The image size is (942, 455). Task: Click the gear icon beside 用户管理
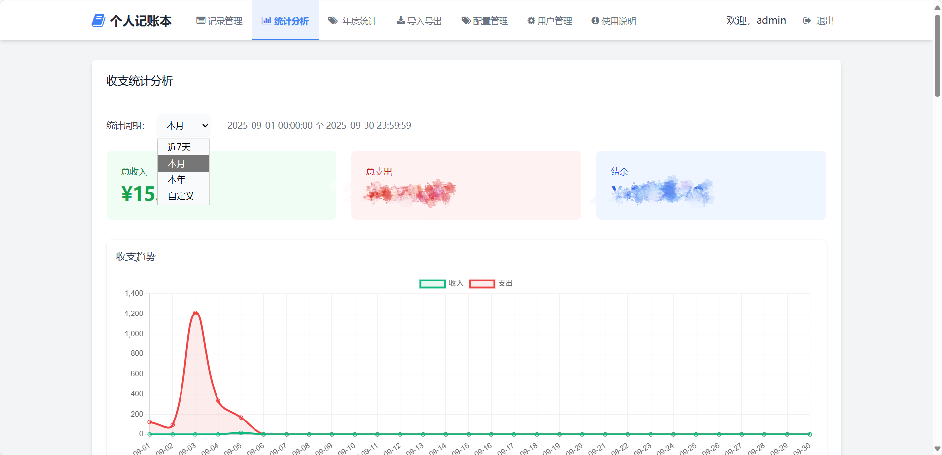click(x=531, y=21)
